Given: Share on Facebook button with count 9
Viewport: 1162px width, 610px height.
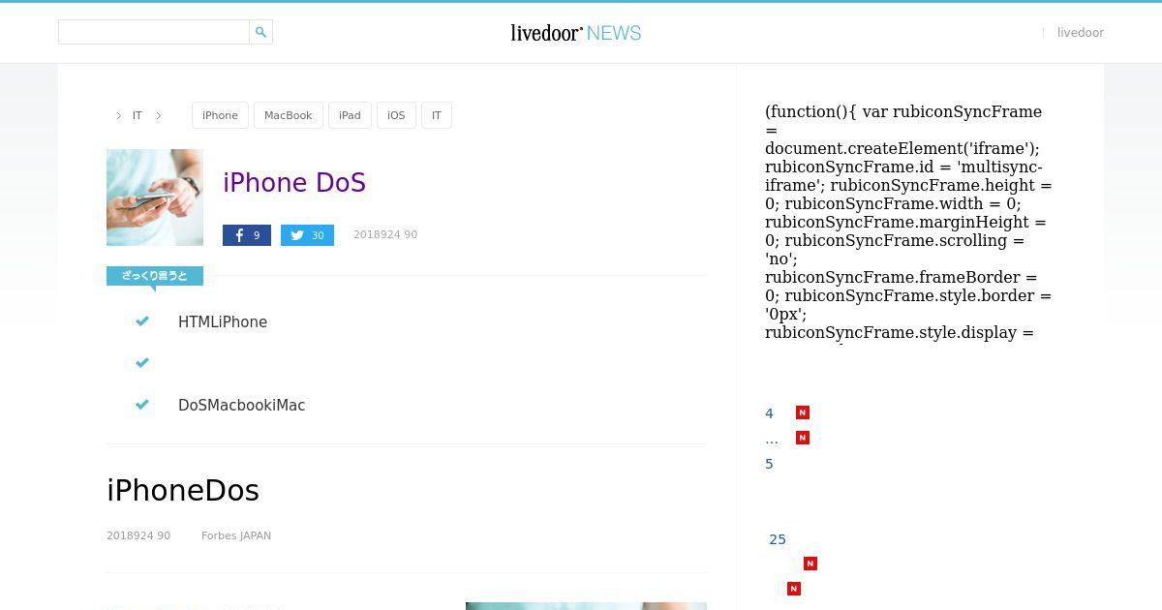Looking at the screenshot, I should (x=247, y=235).
